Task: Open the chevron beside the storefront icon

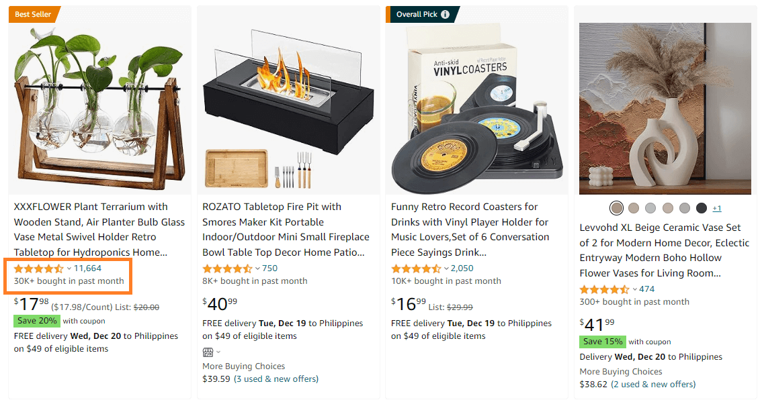Action: [218, 352]
